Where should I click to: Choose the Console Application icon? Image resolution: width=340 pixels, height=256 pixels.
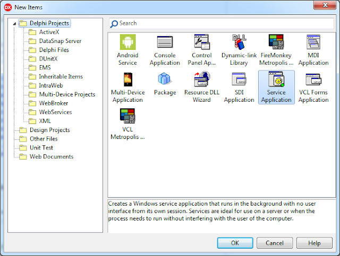[165, 42]
